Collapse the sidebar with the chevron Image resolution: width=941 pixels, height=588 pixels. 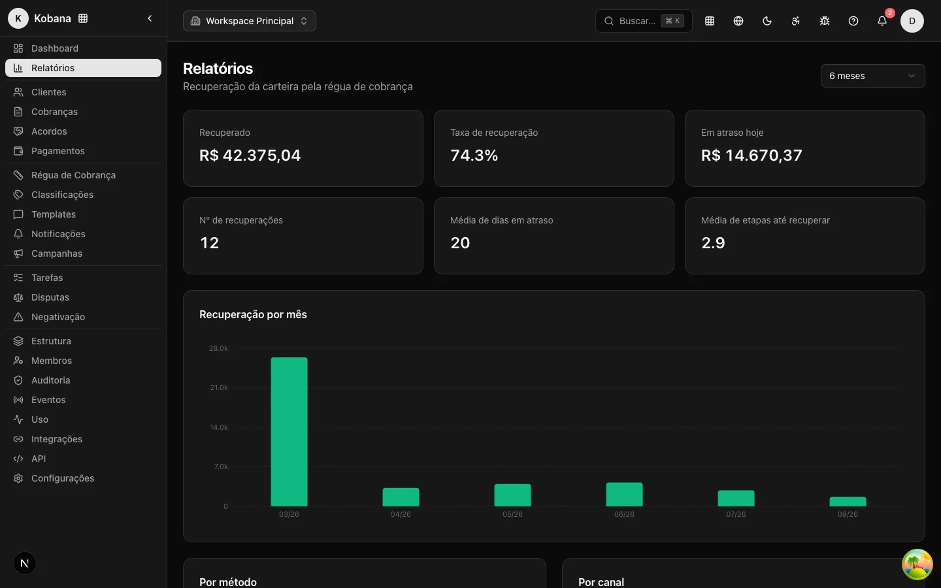[150, 18]
